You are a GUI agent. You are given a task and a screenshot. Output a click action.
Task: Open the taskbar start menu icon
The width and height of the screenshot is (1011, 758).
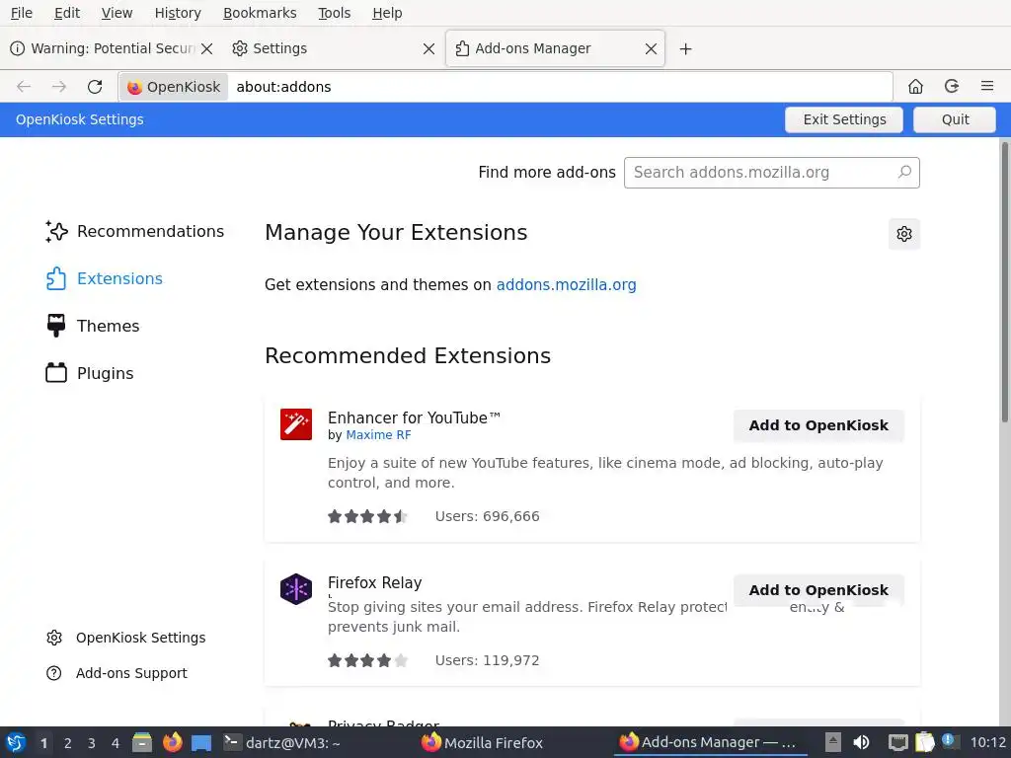16,742
